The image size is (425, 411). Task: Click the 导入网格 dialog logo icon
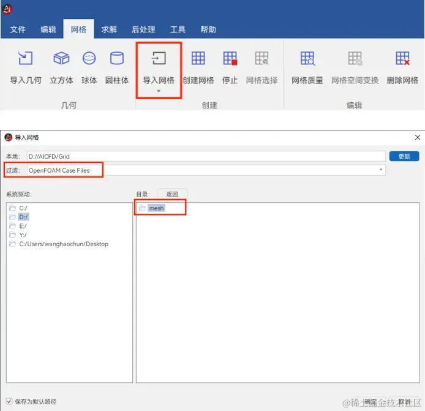click(9, 137)
